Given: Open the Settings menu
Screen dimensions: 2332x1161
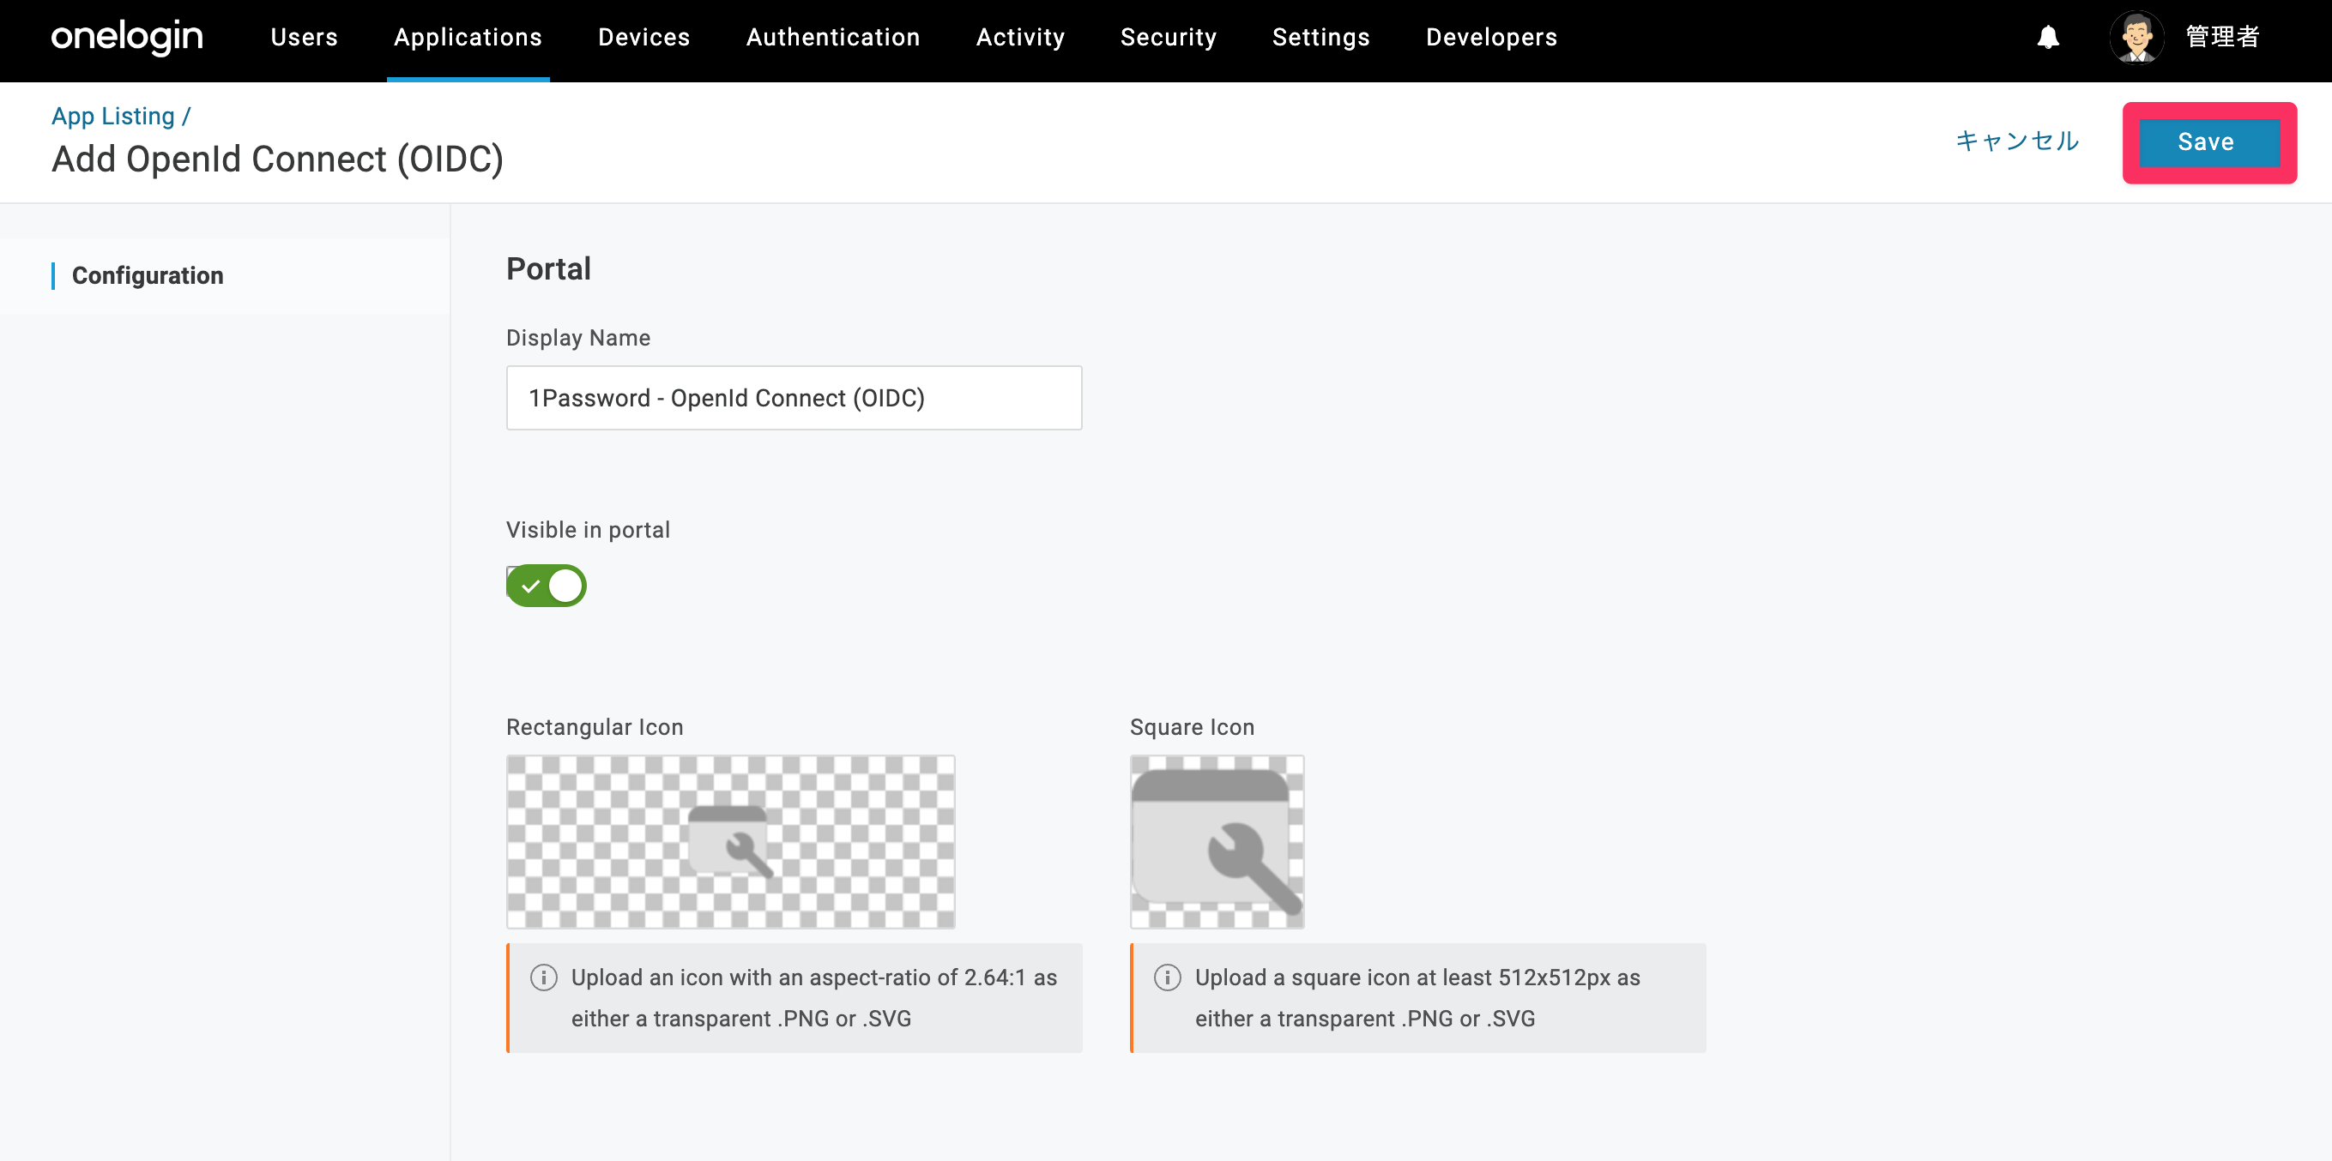Looking at the screenshot, I should tap(1320, 37).
